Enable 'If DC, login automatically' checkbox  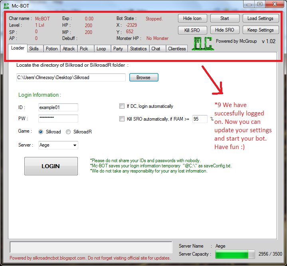pos(122,106)
